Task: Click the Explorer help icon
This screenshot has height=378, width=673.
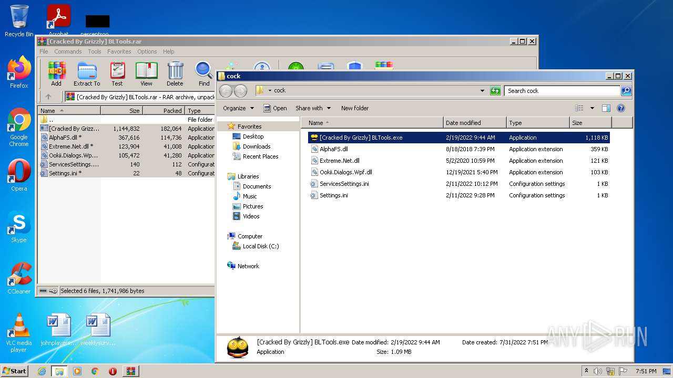Action: [621, 108]
